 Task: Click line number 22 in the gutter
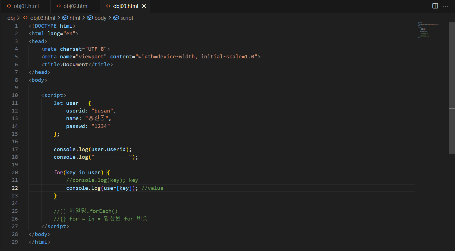coord(15,188)
